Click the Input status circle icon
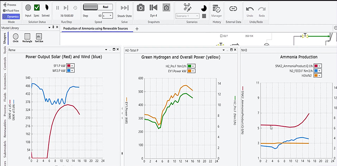The height and width of the screenshot is (166, 337). click(x=28, y=8)
